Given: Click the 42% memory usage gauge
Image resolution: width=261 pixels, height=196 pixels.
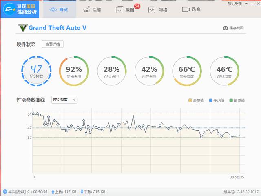Looking at the screenshot, I should pos(149,71).
